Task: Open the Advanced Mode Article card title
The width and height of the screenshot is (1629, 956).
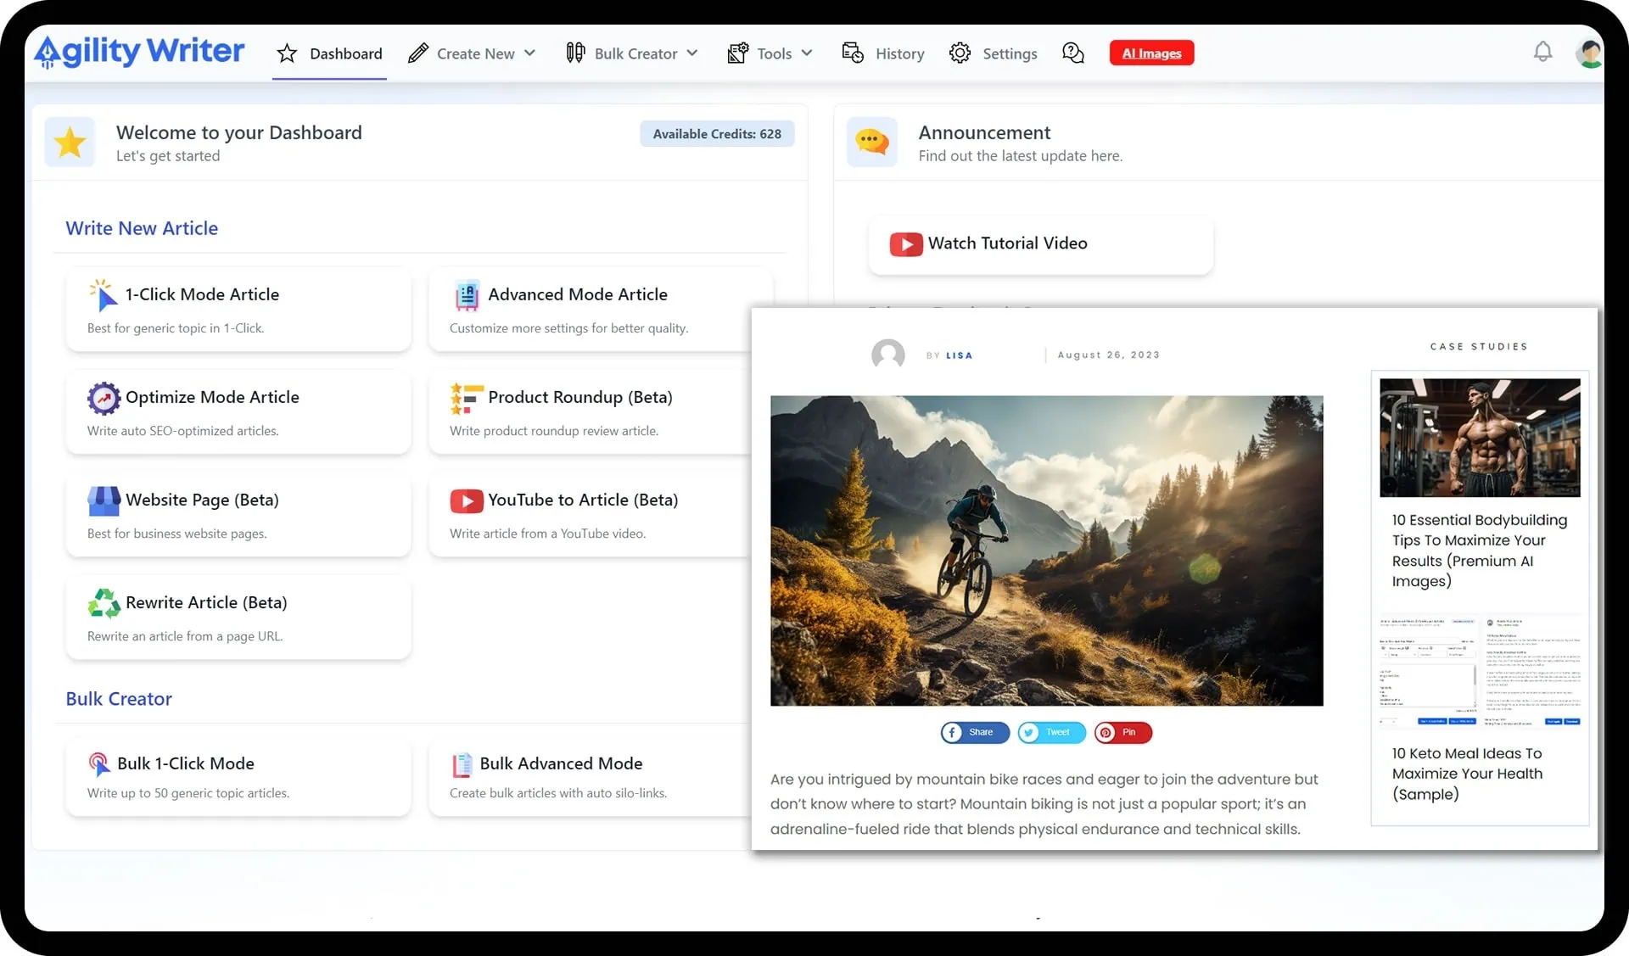Action: coord(577,294)
